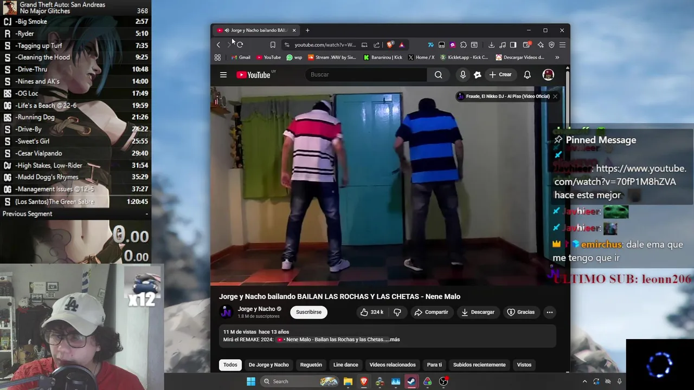This screenshot has width=694, height=390.
Task: Expand the bookmarks overflow chevron
Action: click(557, 57)
